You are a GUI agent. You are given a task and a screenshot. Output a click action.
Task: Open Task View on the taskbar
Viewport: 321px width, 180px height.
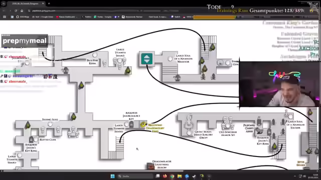[x=157, y=176]
